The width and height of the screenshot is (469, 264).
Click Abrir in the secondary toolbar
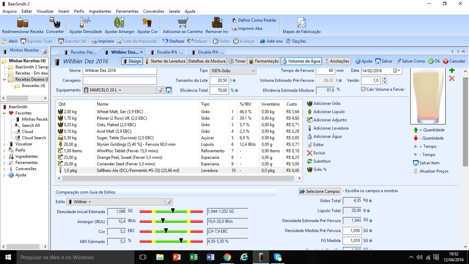[x=10, y=41]
